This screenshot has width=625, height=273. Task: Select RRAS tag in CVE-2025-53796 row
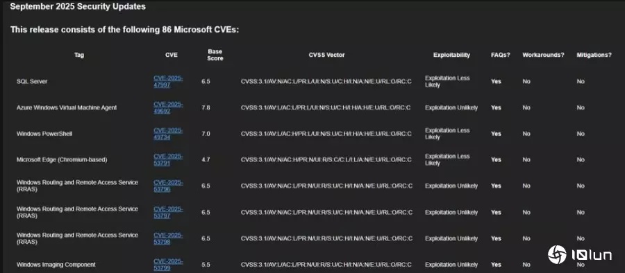pos(77,186)
